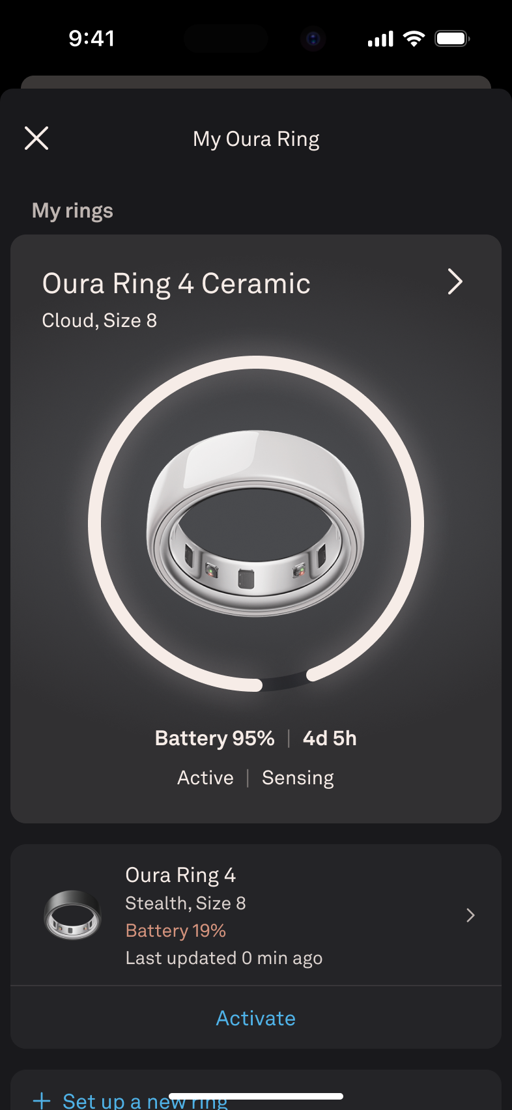Tap the Wi-Fi status bar icon

414,38
